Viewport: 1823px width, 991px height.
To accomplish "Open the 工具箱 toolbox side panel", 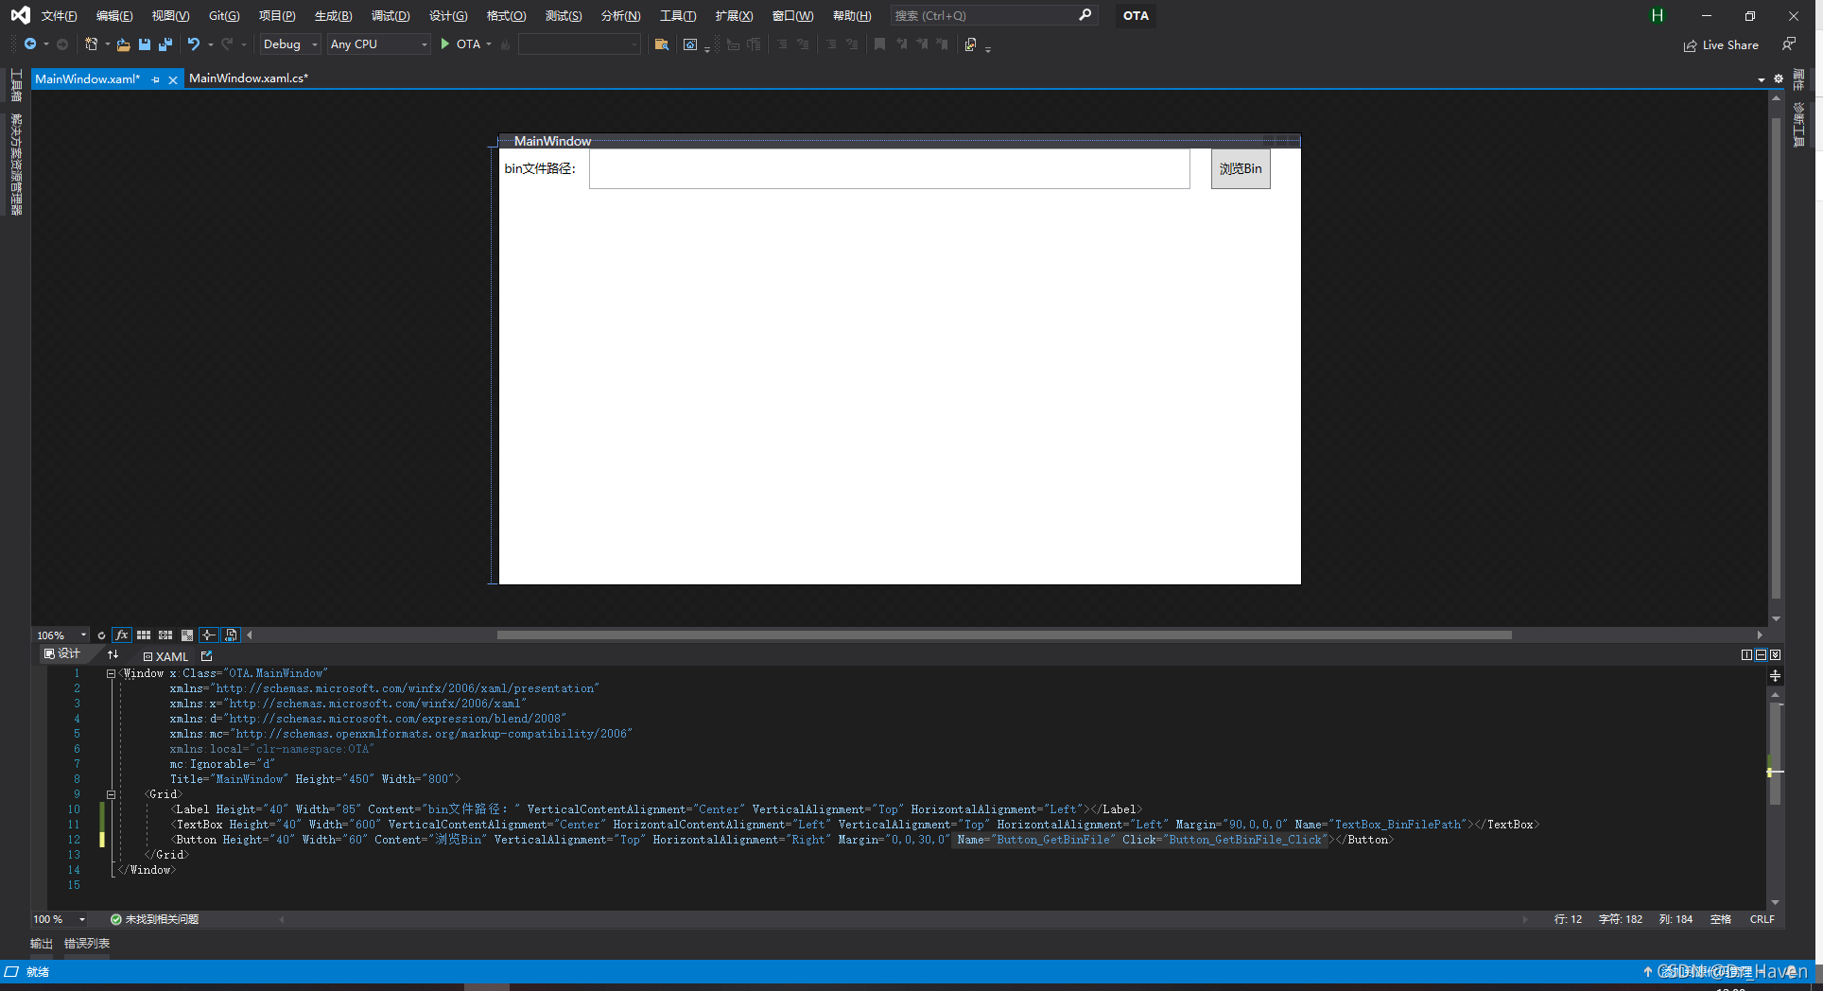I will (x=15, y=86).
